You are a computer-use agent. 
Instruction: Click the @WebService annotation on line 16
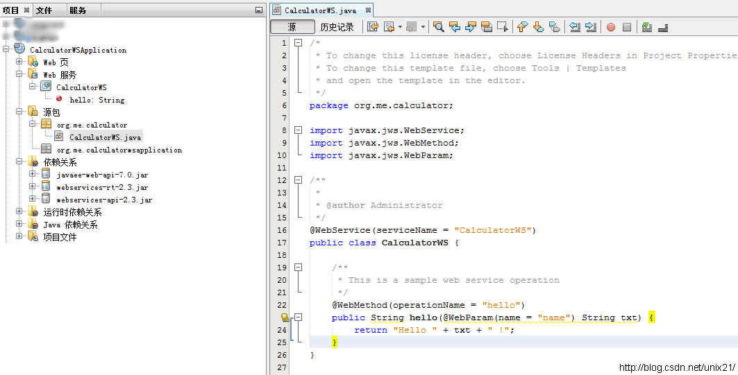coord(423,230)
